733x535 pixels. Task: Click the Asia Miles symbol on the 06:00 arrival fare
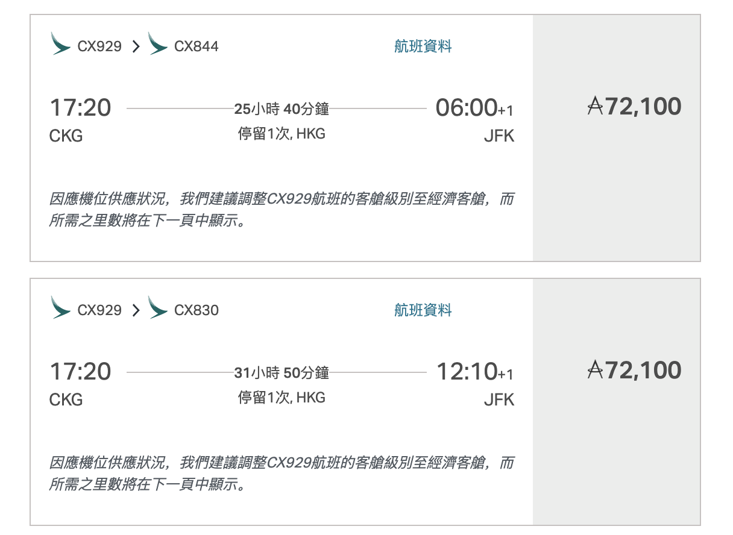(596, 107)
